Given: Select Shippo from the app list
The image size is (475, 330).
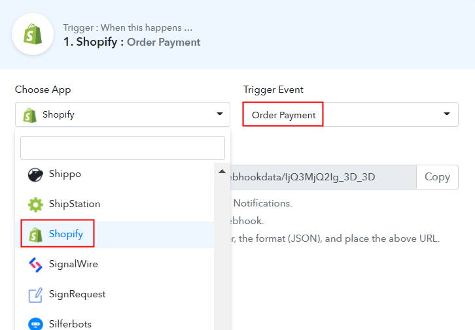Looking at the screenshot, I should coord(114,174).
